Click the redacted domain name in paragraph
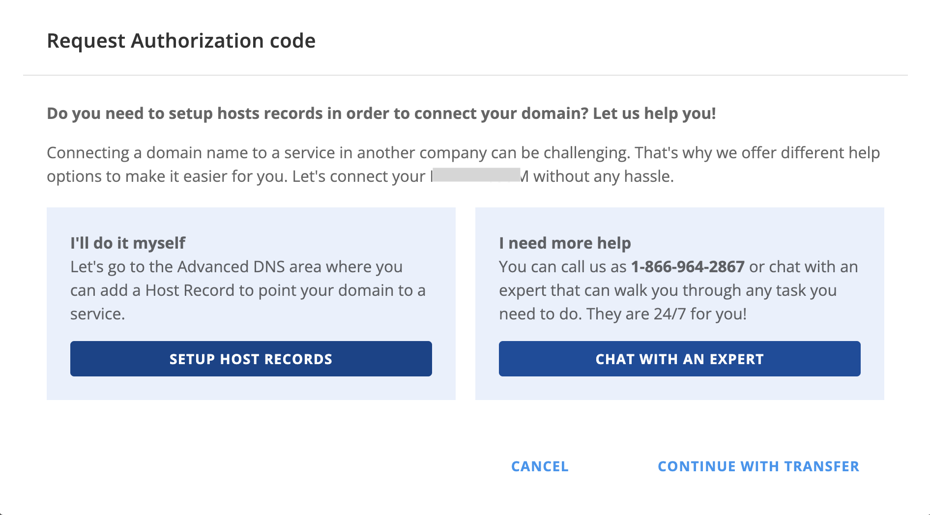This screenshot has width=930, height=515. tap(476, 175)
